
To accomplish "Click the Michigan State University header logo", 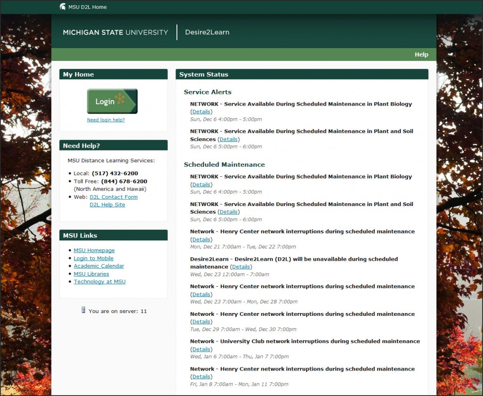I will point(115,32).
